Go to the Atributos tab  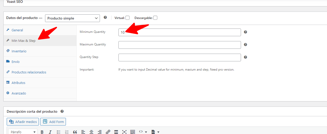[x=40, y=83]
